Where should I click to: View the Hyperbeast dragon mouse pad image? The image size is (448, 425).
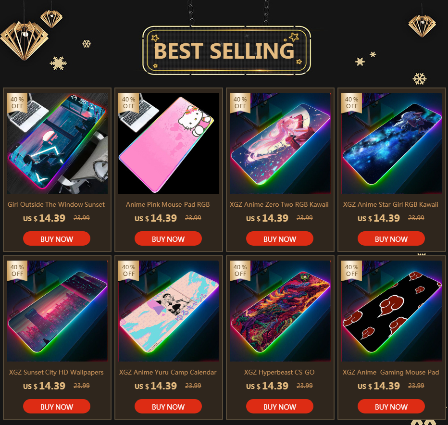click(x=280, y=311)
